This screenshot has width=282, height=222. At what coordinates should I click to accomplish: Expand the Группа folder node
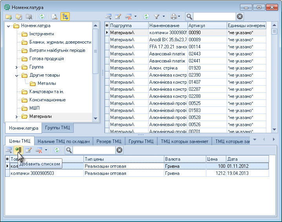[16, 68]
